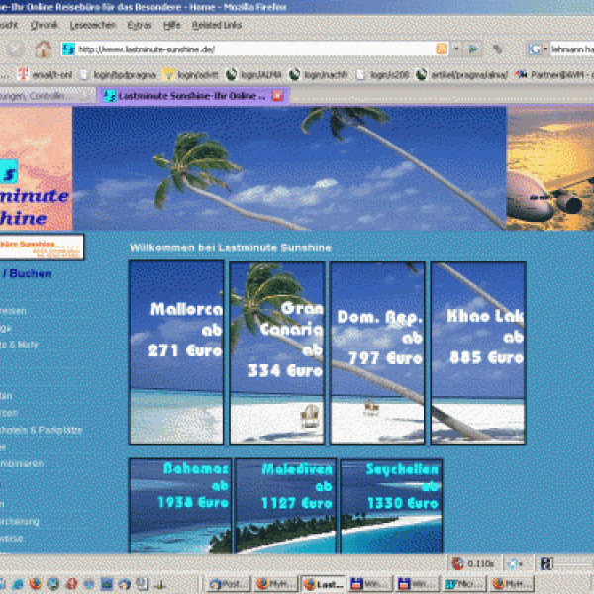Click the Home button in the toolbar
This screenshot has width=594, height=594.
tap(44, 49)
